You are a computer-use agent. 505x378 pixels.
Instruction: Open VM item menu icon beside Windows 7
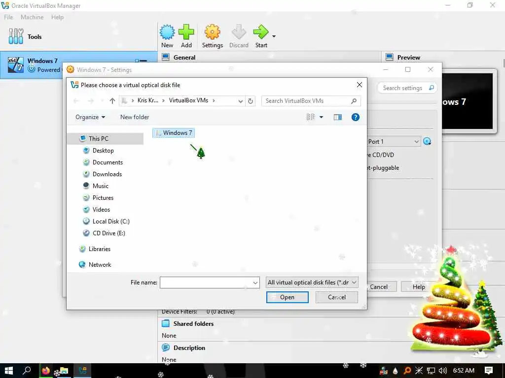tap(142, 61)
